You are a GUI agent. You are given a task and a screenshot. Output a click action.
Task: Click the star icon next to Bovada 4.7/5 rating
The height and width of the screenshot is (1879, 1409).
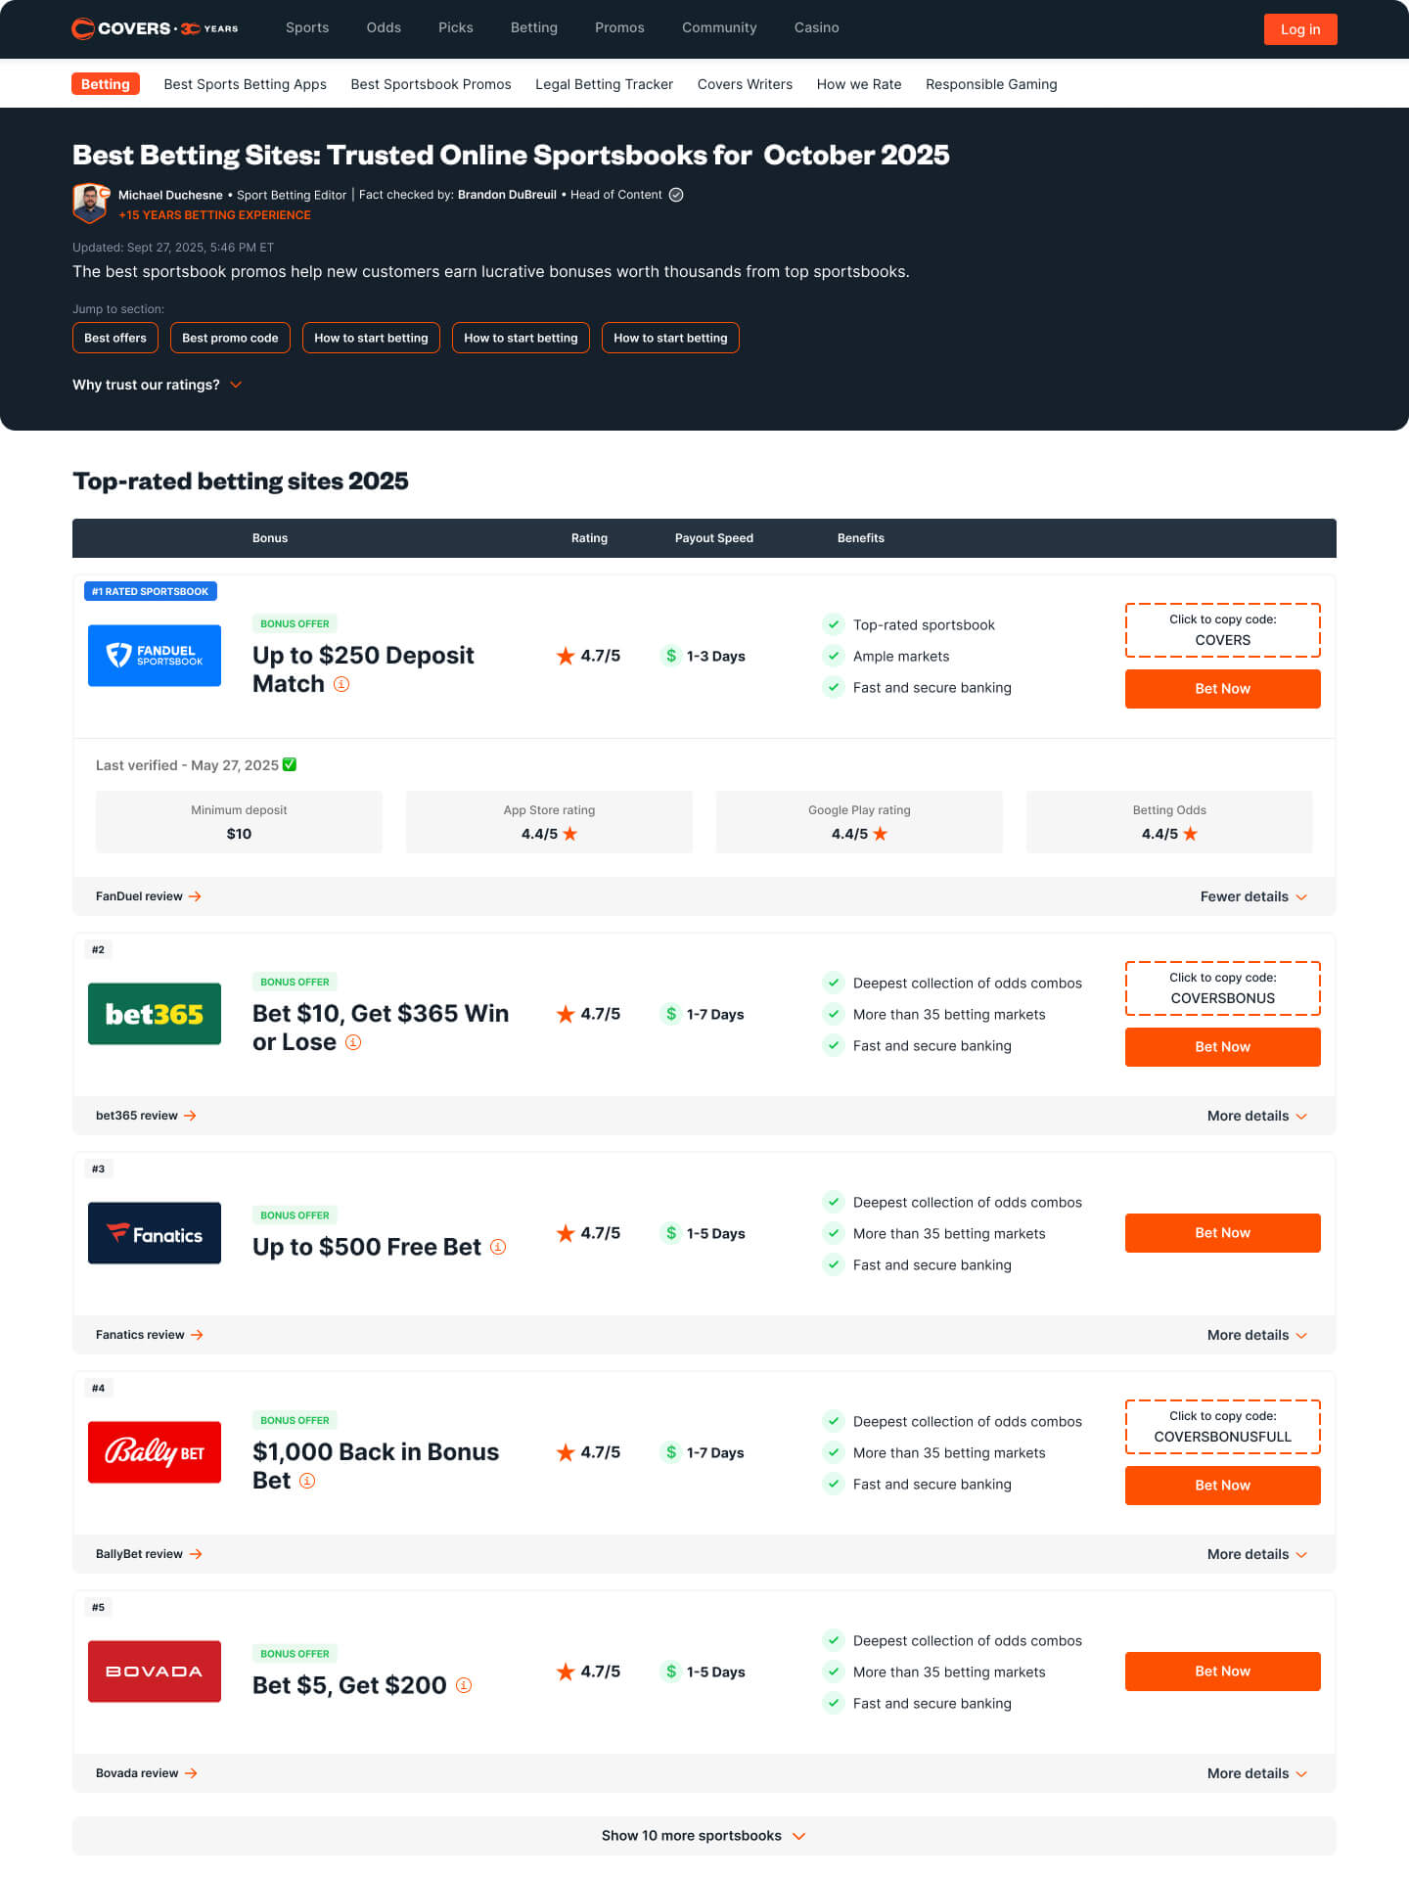[x=566, y=1672]
